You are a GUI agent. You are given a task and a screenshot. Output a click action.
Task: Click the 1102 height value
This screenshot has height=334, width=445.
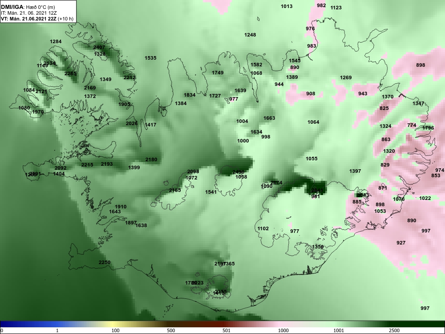click(263, 228)
